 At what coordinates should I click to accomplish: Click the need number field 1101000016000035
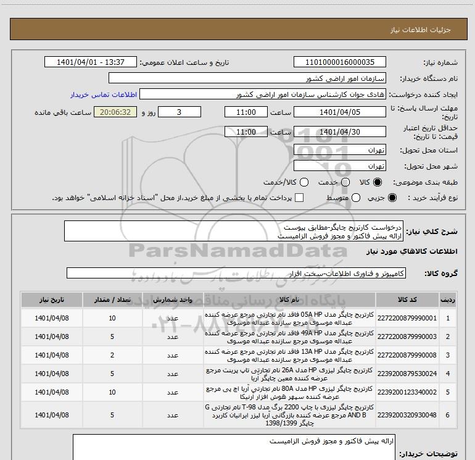(339, 62)
